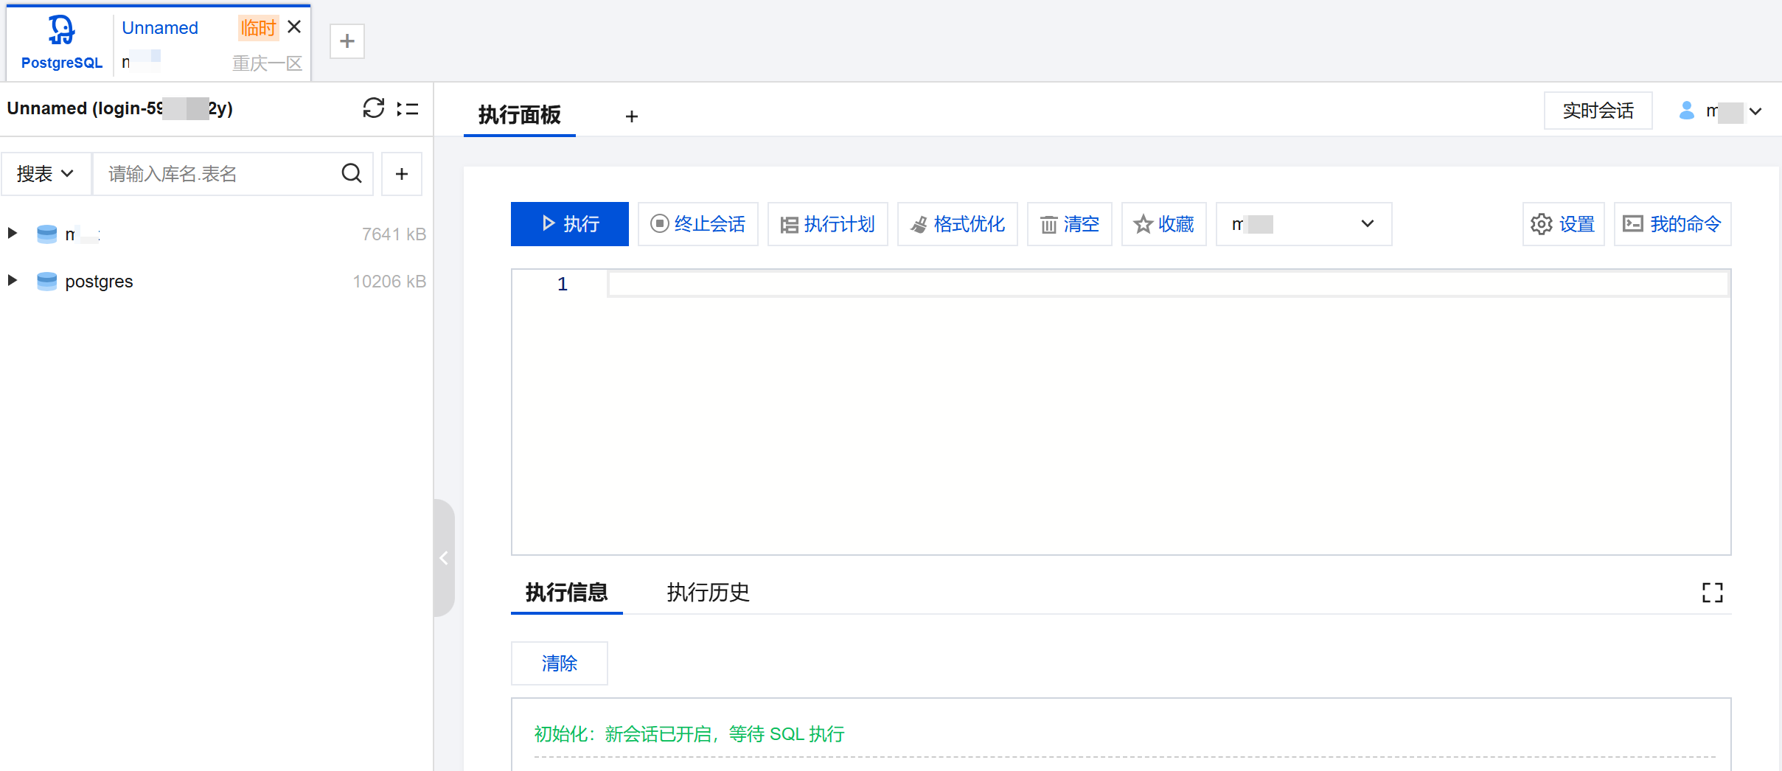Expand the postgres database tree node

[x=13, y=281]
